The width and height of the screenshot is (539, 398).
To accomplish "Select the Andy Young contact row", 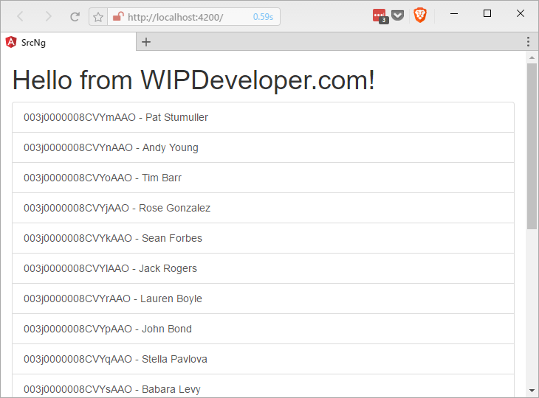I will tap(264, 147).
